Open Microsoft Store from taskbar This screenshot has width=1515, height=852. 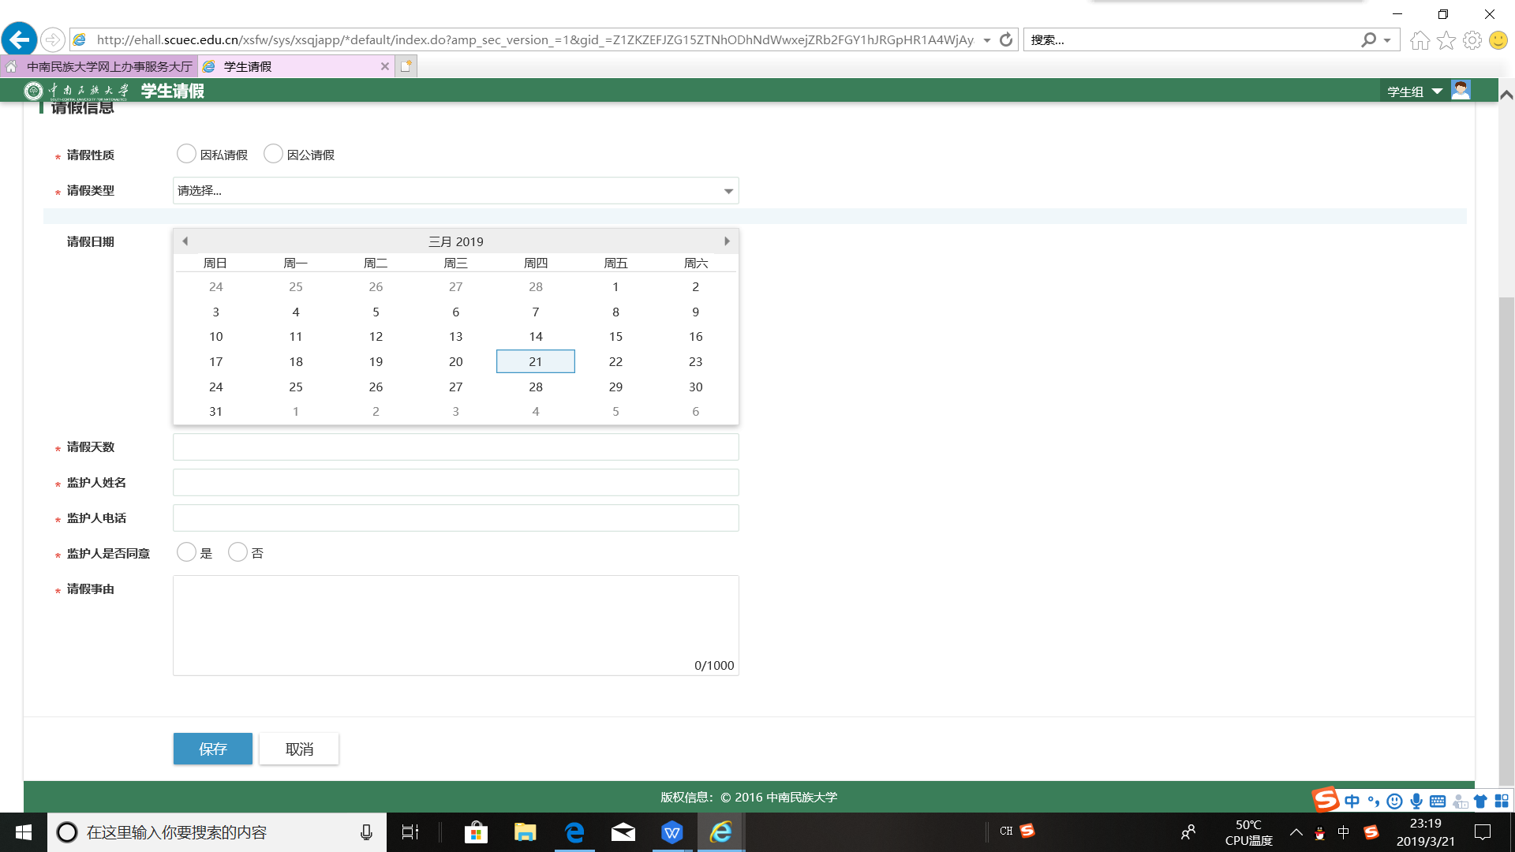tap(476, 832)
